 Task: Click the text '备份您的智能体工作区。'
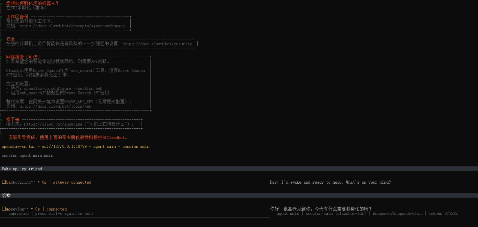pyautogui.click(x=30, y=21)
